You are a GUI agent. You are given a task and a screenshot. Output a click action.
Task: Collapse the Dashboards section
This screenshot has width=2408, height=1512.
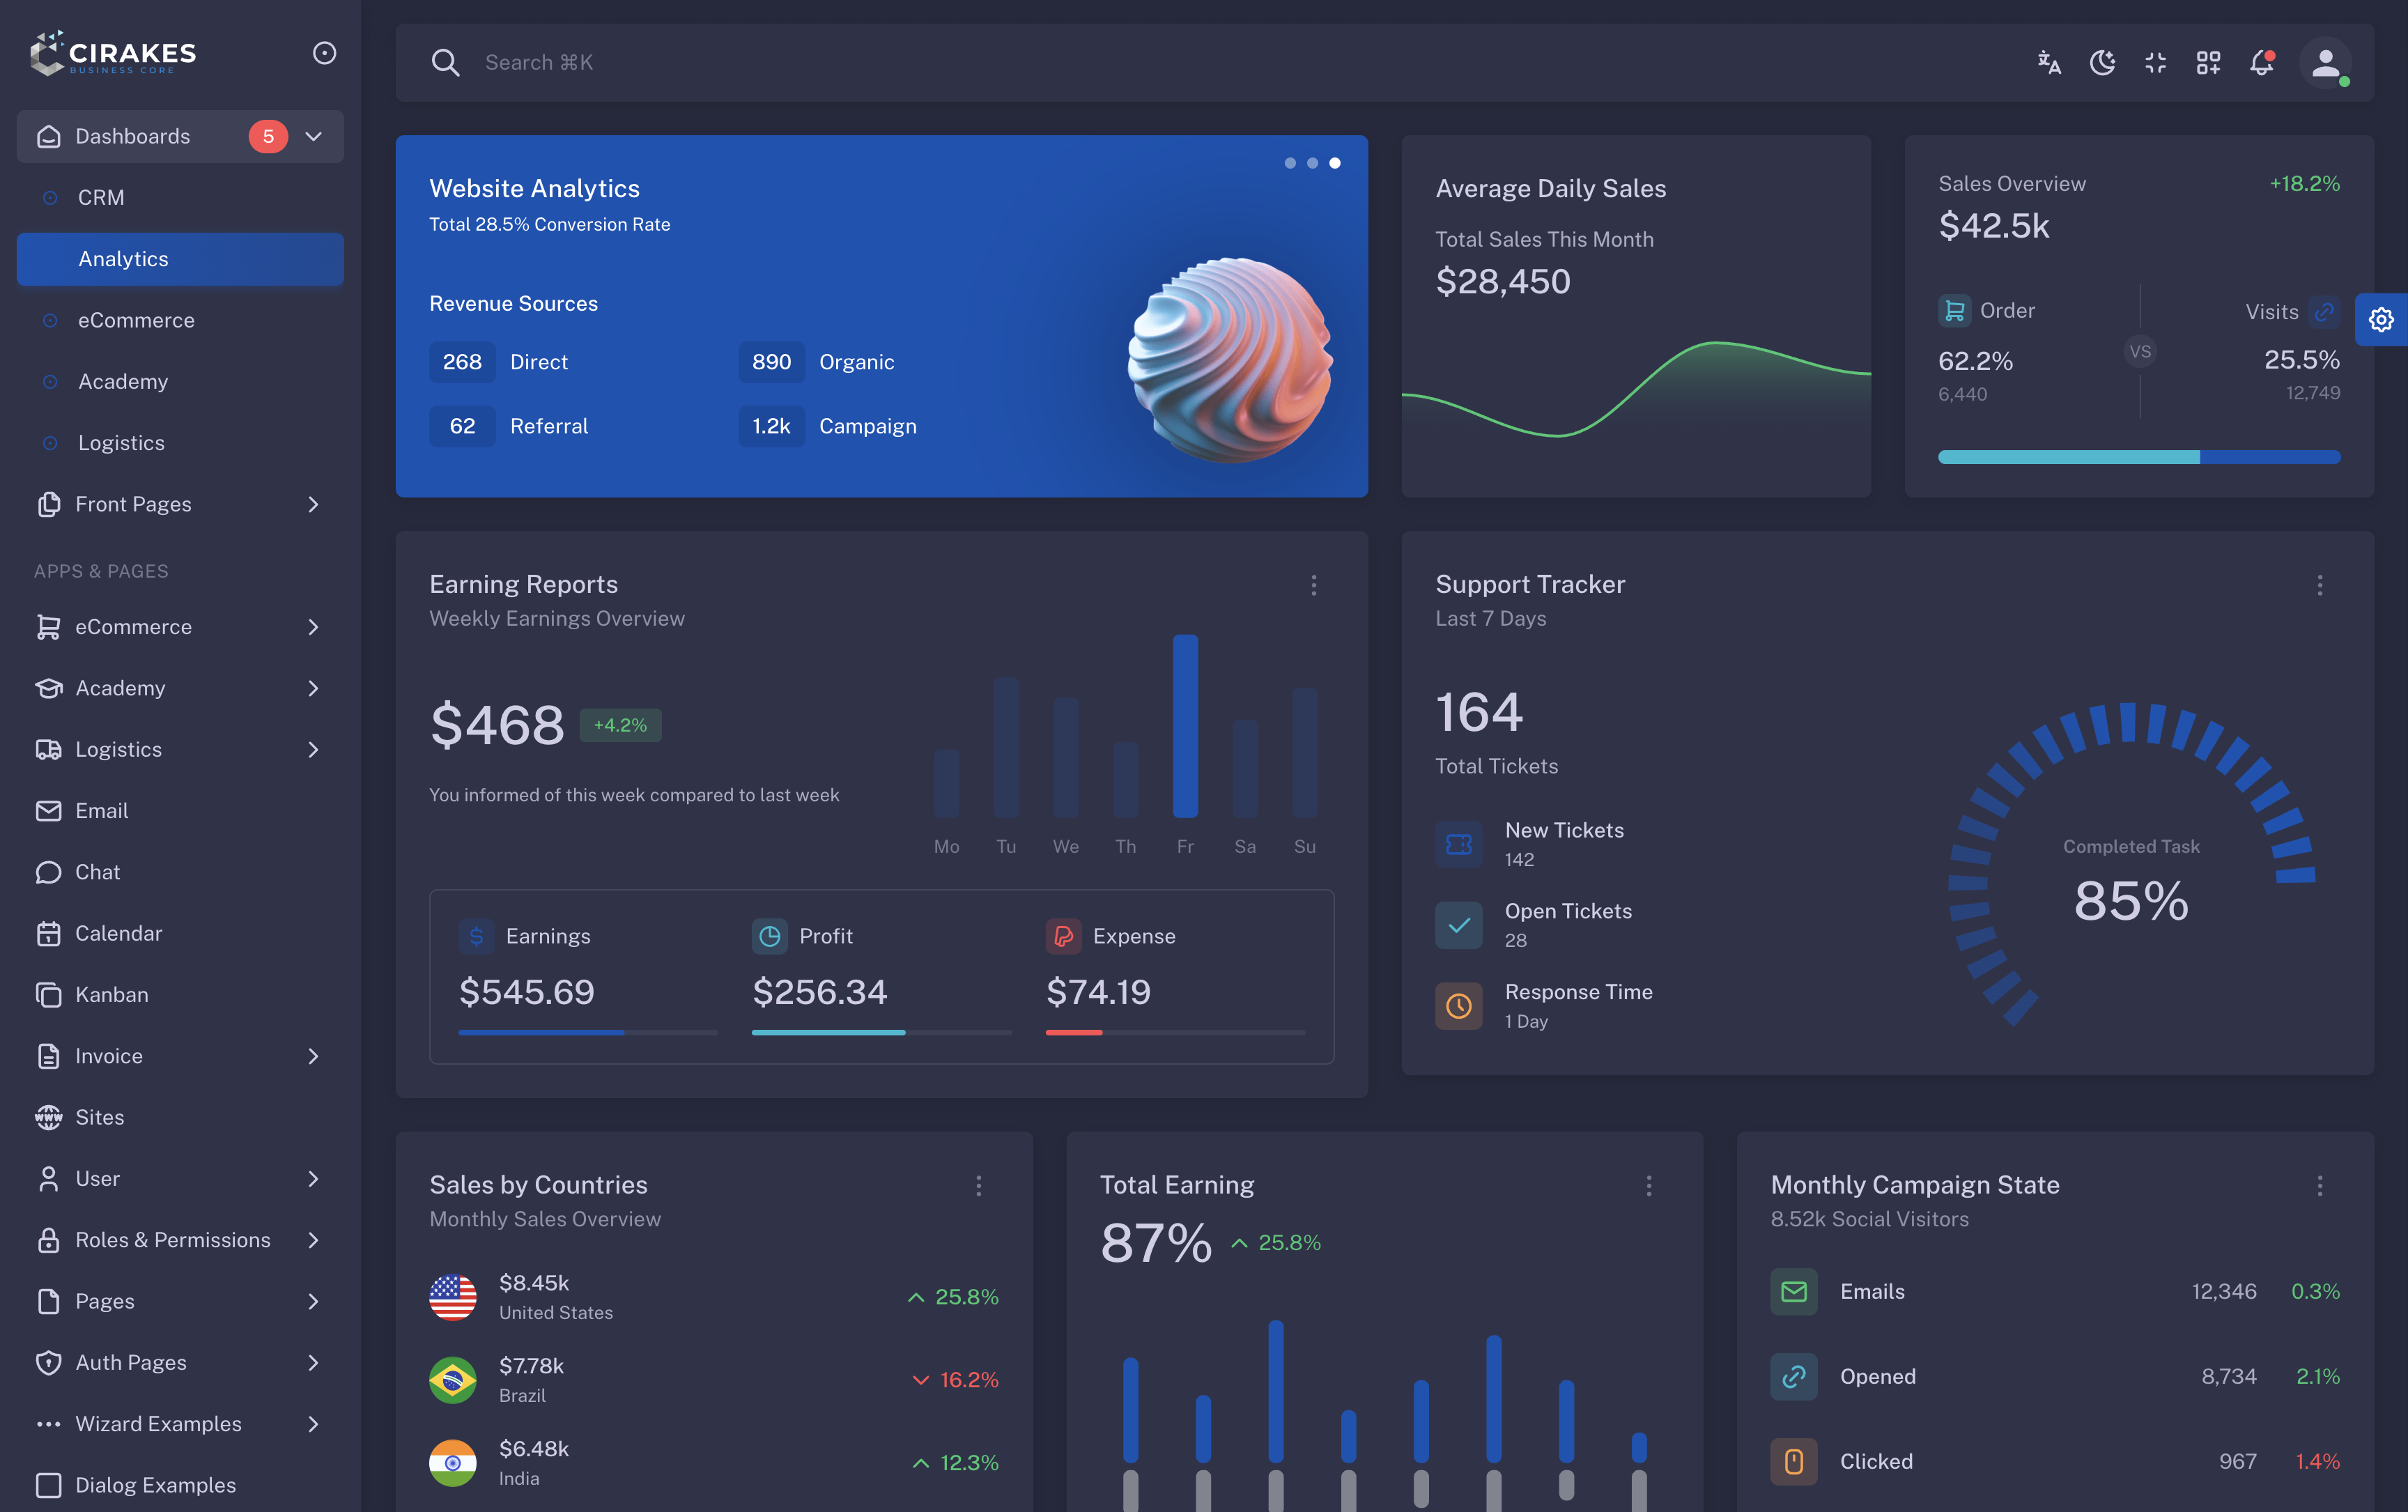coord(314,136)
